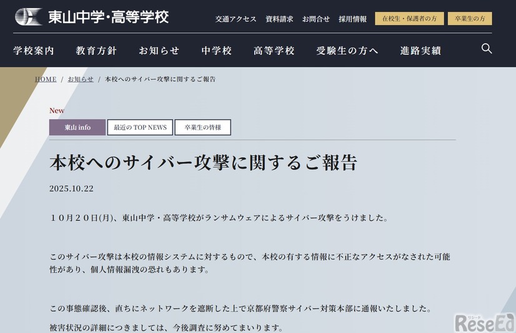Select the 卒業生の皆様 tab
Screen dimensions: 516x333
(x=202, y=127)
